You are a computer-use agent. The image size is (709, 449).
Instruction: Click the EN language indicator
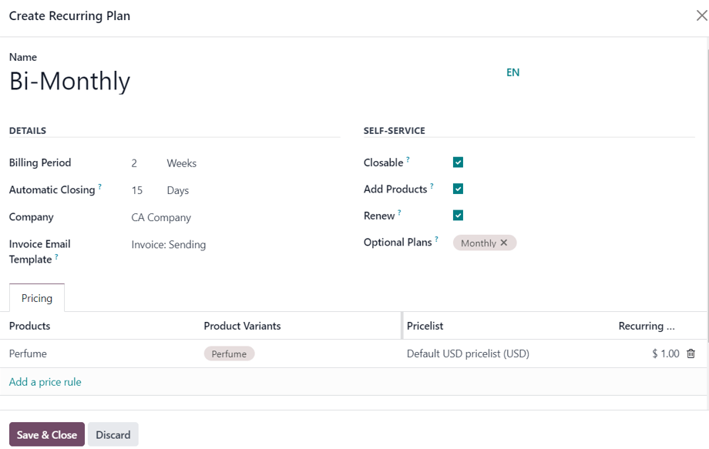click(512, 72)
